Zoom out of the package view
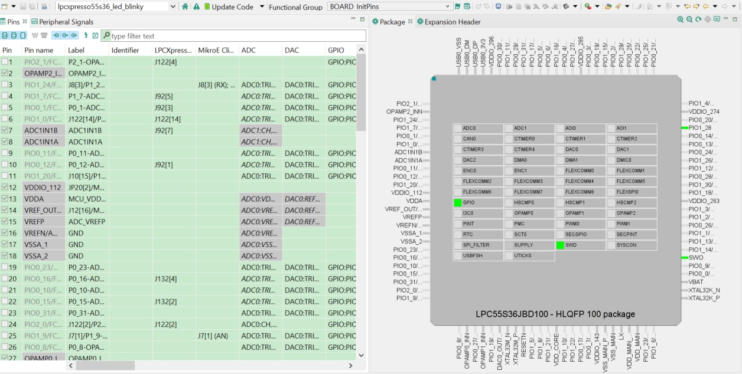Screen dimensions: 742x374 point(689,19)
